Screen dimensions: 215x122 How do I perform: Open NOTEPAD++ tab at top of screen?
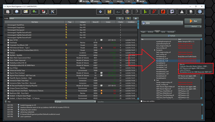coord(96,1)
